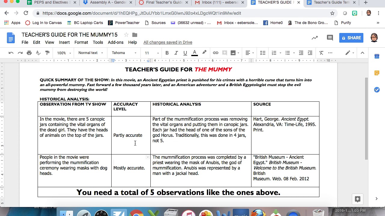The image size is (385, 216).
Task: Open the Edit menu
Action: (x=36, y=42)
